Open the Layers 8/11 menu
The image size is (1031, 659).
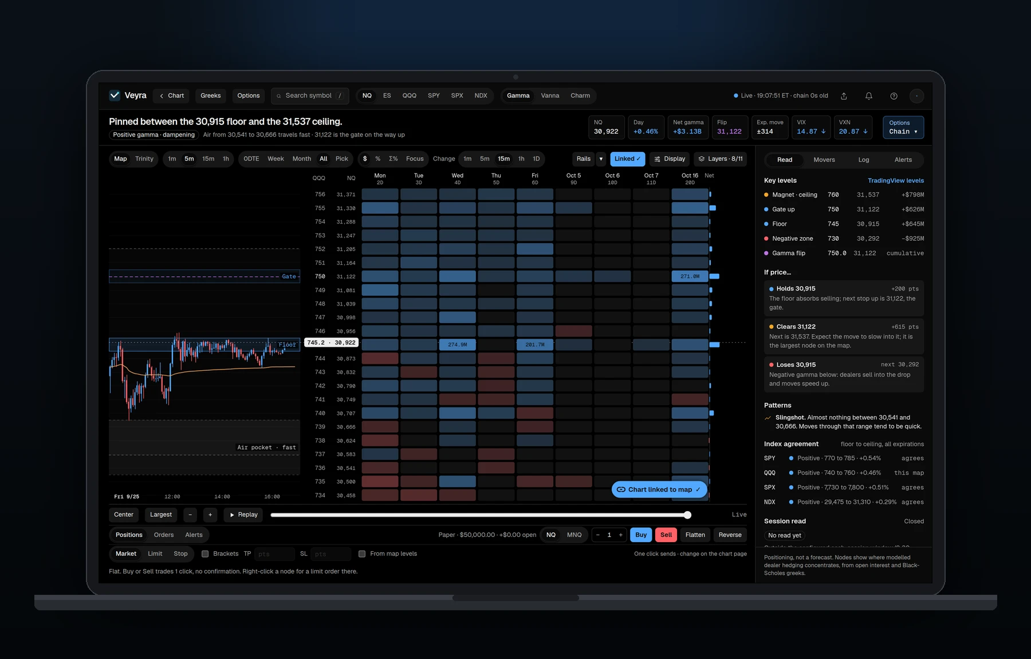pos(721,159)
